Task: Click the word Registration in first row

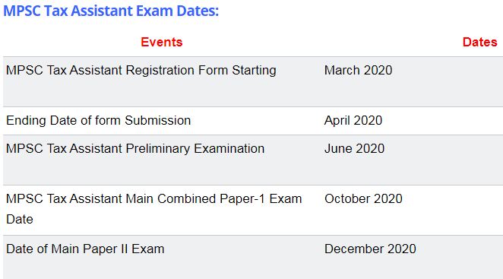Action: tap(160, 70)
